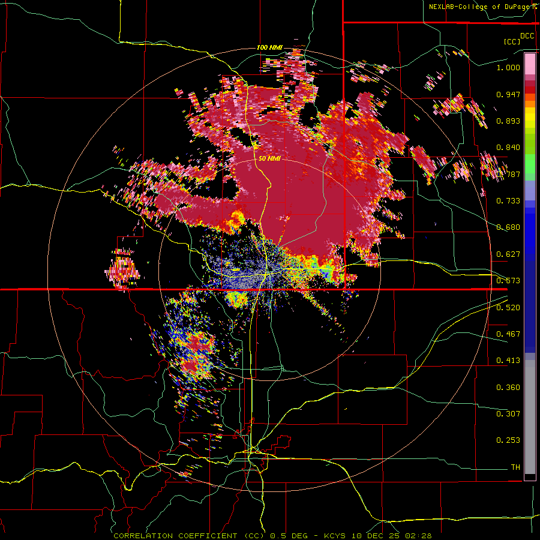This screenshot has width=540, height=540.
Task: Click the 0.787 value on color scale
Action: click(508, 174)
